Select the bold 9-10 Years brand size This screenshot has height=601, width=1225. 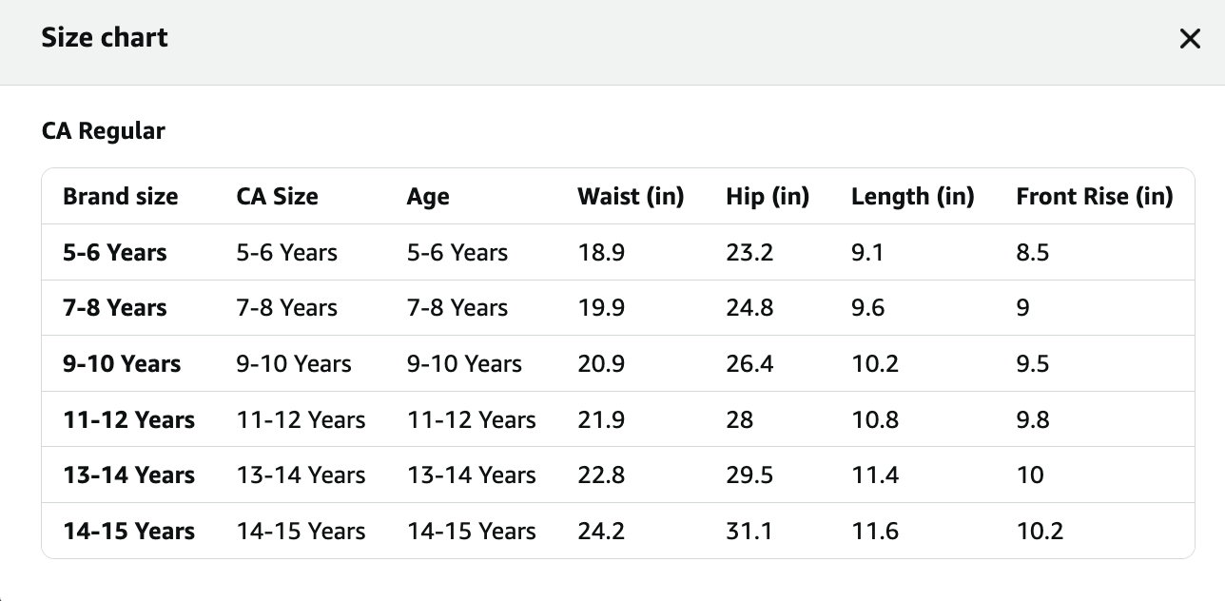point(122,364)
